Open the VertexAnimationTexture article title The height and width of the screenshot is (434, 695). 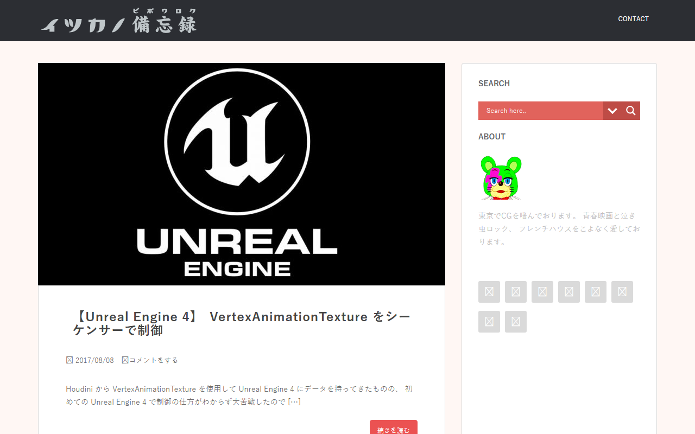242,323
